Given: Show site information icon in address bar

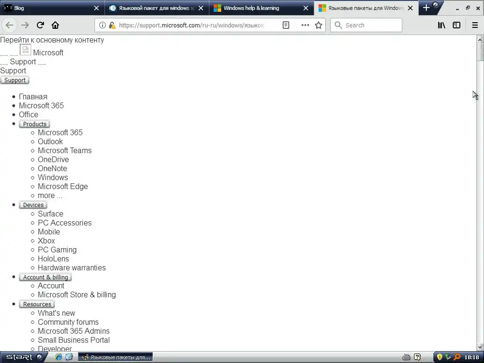Looking at the screenshot, I should (x=102, y=25).
